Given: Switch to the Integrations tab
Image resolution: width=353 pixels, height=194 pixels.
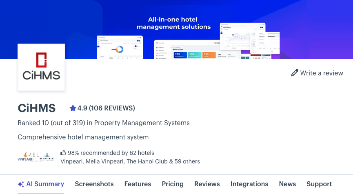Looking at the screenshot, I should [249, 184].
